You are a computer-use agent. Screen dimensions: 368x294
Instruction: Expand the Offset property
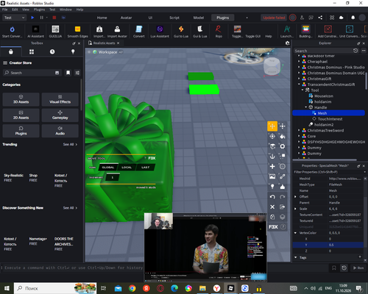pos(295,197)
